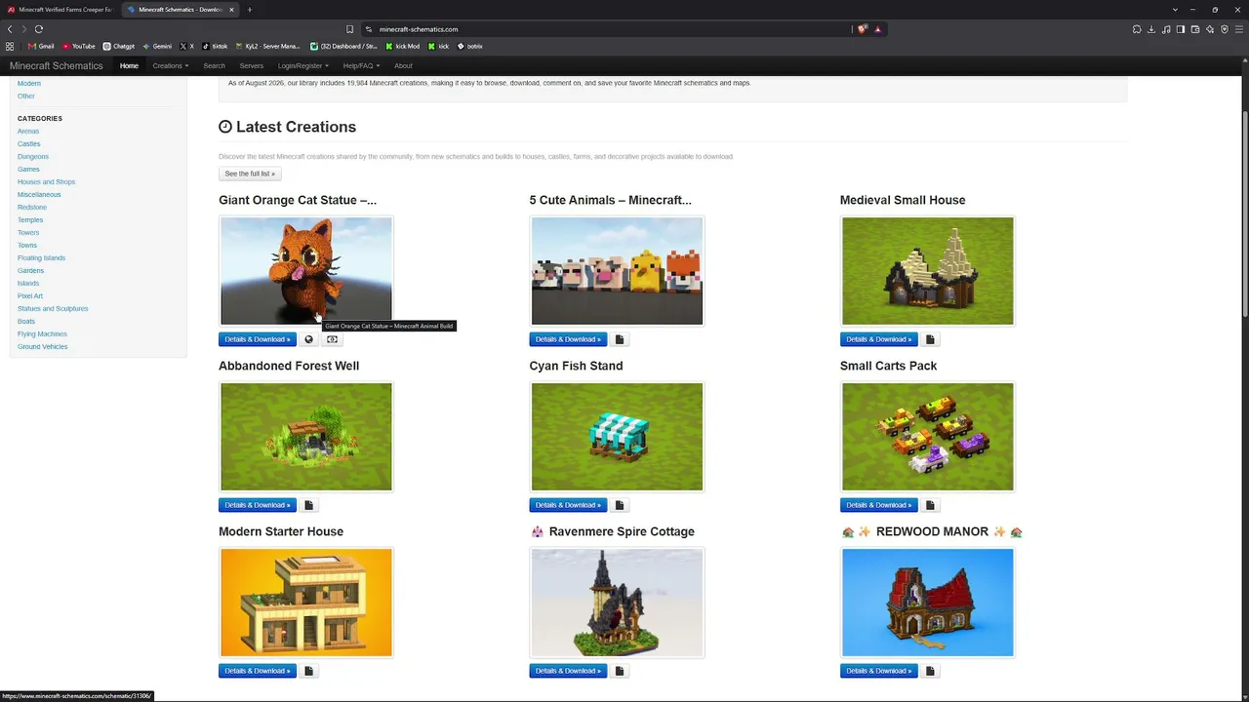
Task: Open the Floating Islands category link
Action: coord(41,257)
